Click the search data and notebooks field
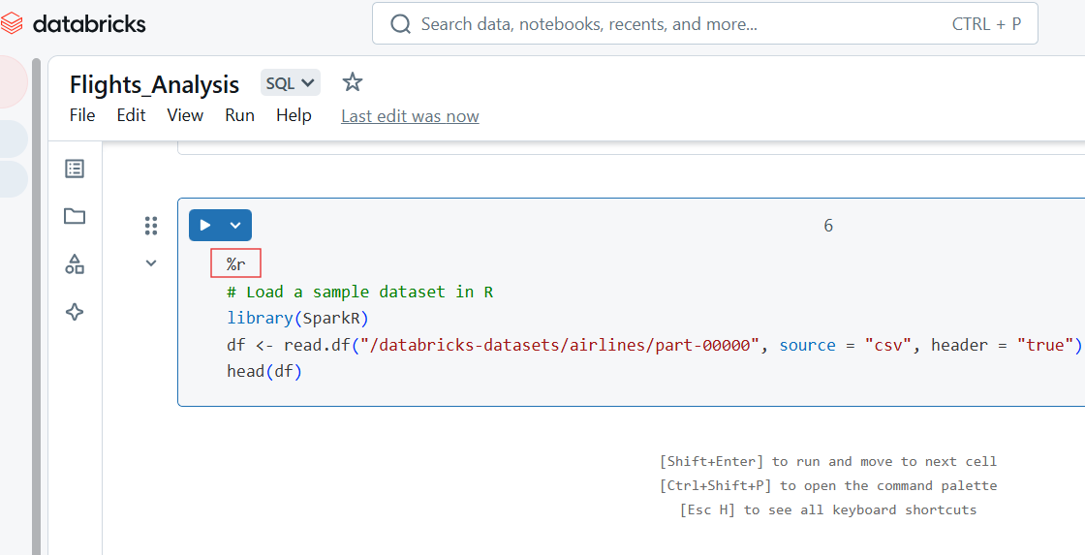The height and width of the screenshot is (555, 1085). click(705, 23)
